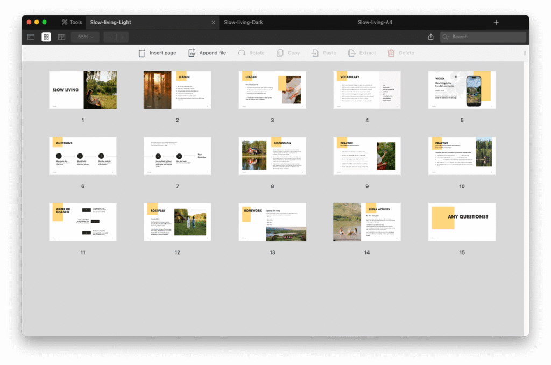Show the sidebar panel view
Viewport: 551px width, 365px height.
pos(31,37)
